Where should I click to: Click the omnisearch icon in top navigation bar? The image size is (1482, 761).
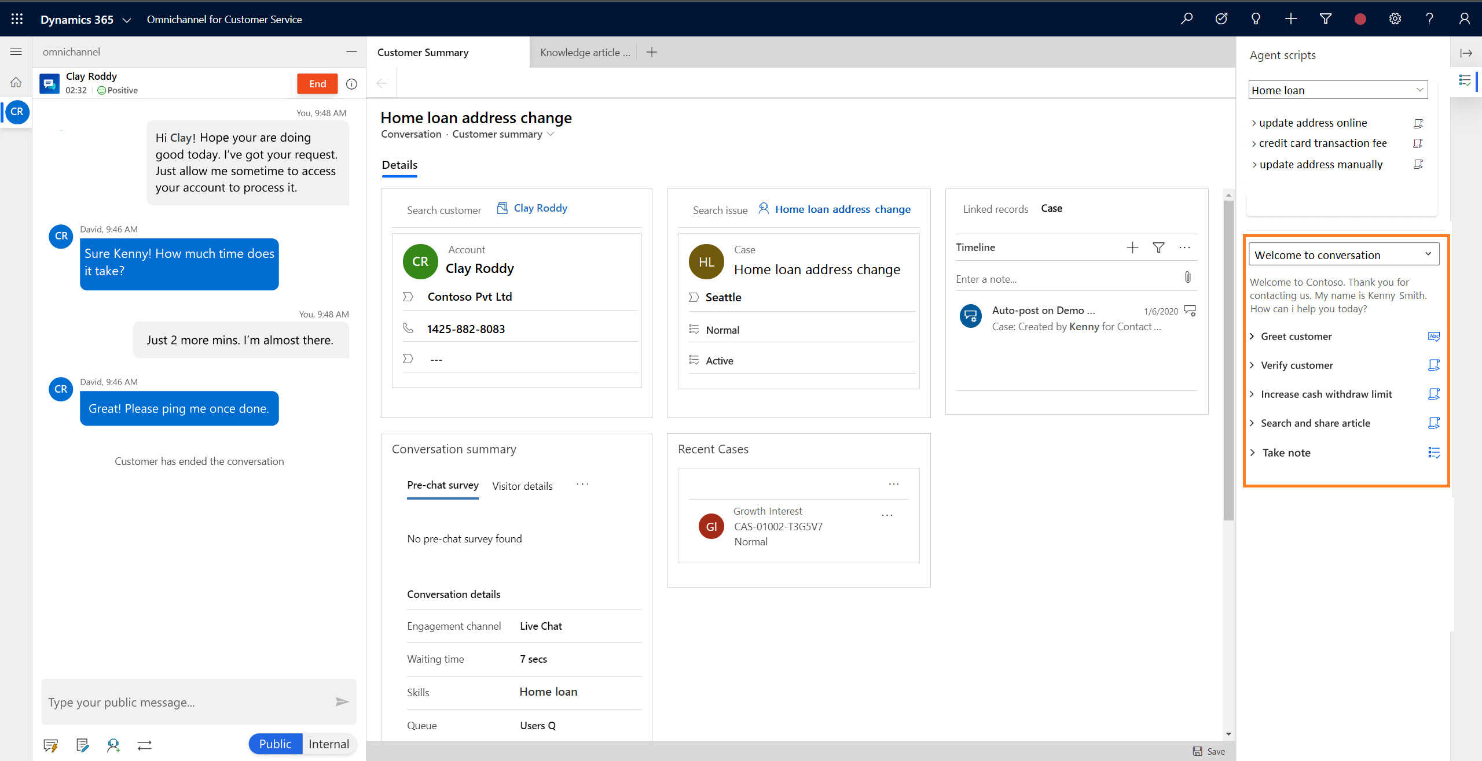point(1186,19)
